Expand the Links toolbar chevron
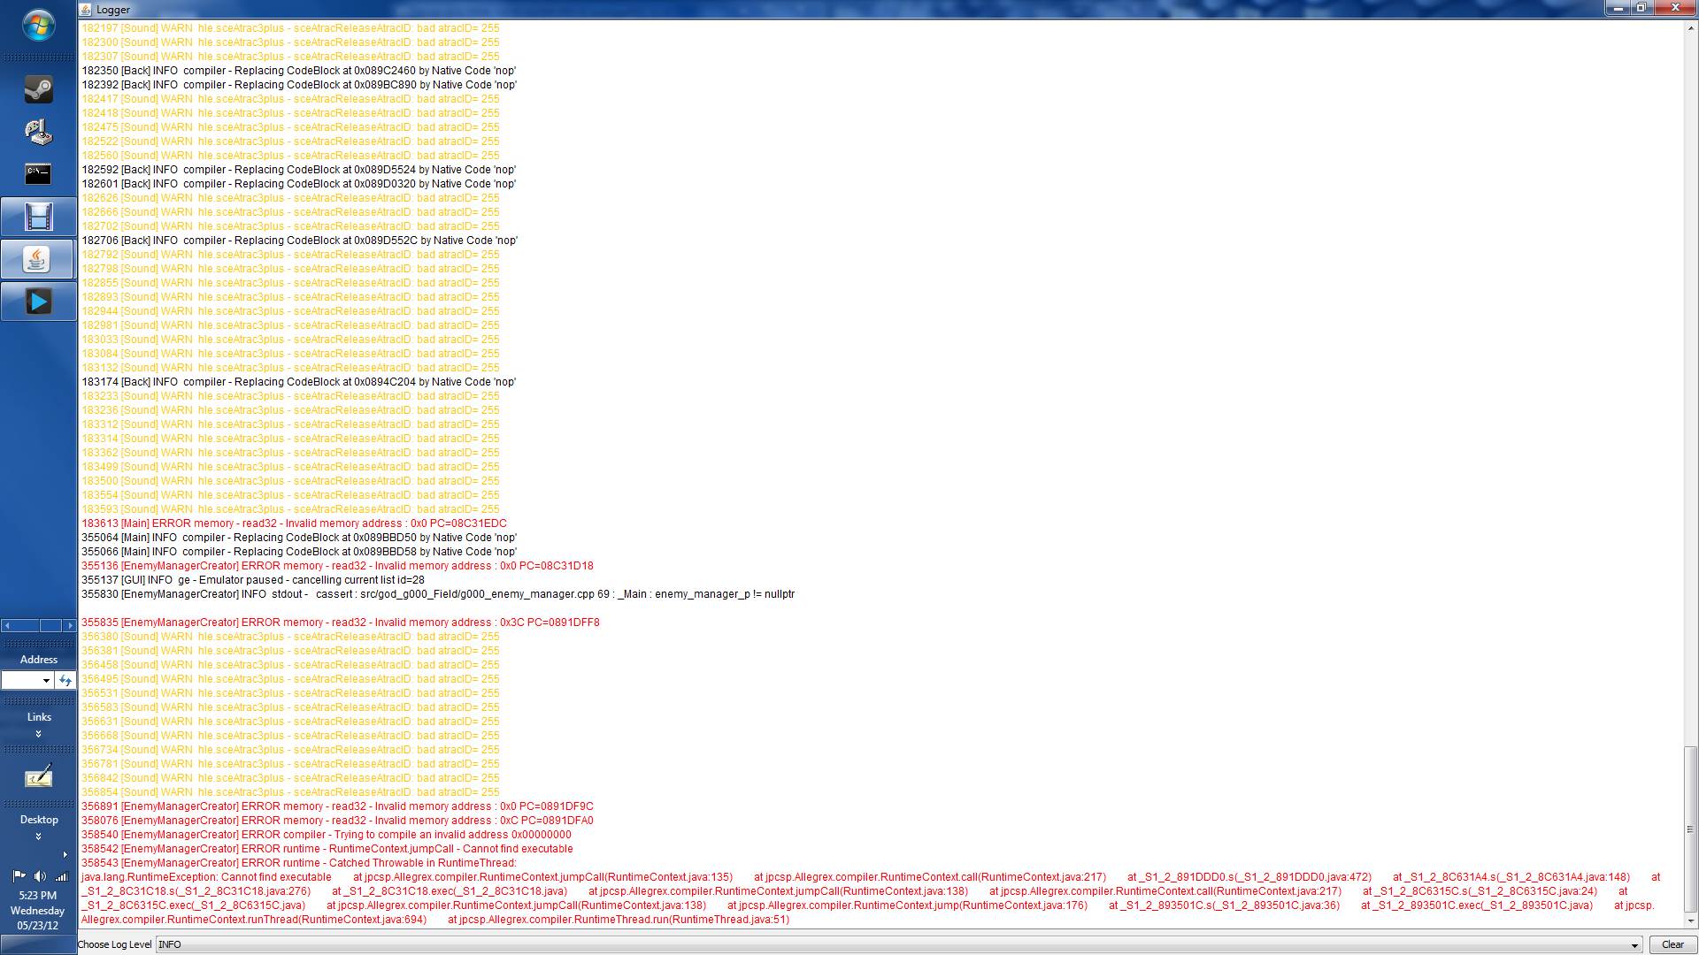 pyautogui.click(x=38, y=734)
